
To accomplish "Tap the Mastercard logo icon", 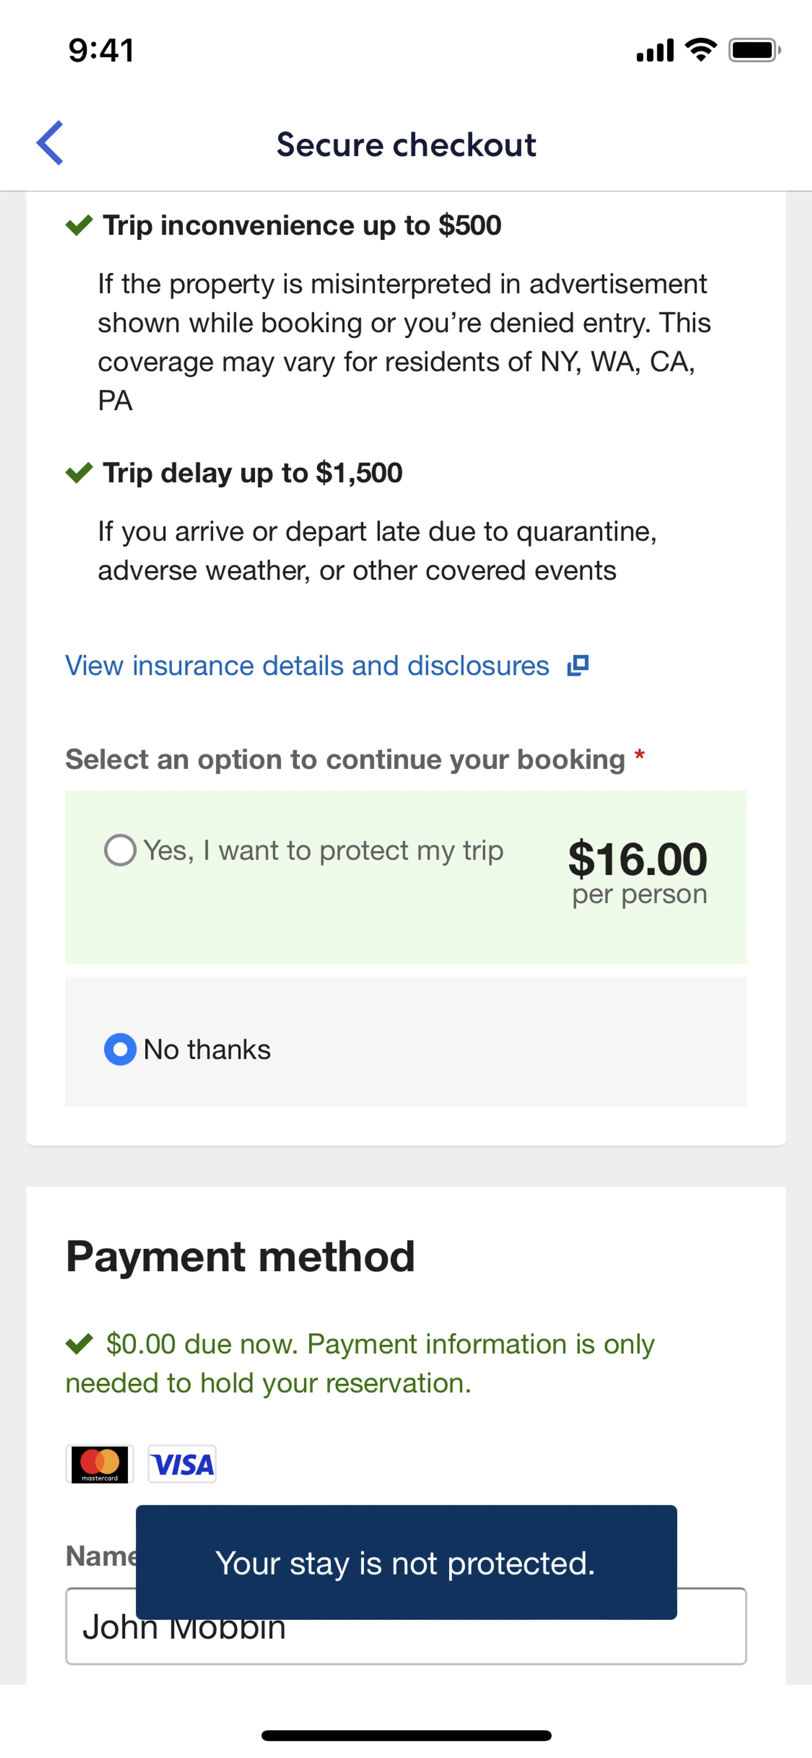I will pyautogui.click(x=100, y=1464).
